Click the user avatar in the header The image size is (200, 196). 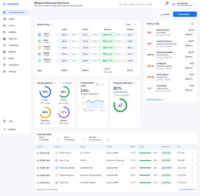(174, 4)
